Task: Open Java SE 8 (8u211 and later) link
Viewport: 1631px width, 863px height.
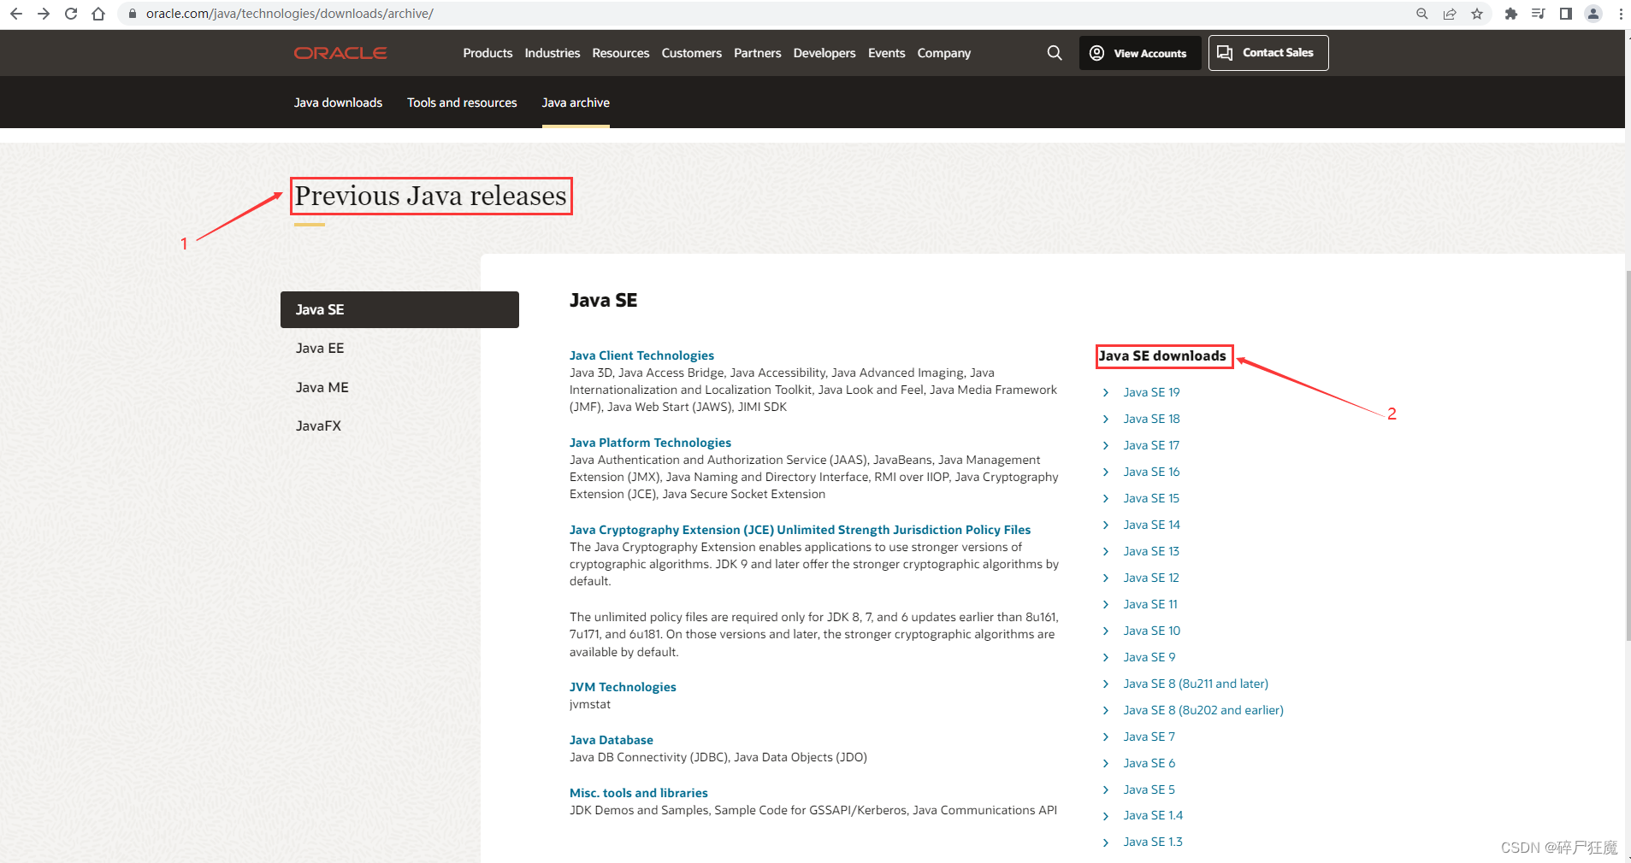Action: 1196,684
